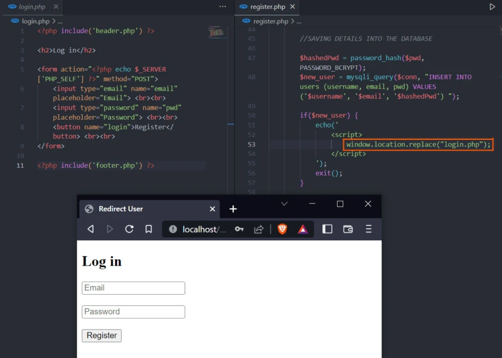This screenshot has height=358, width=502.
Task: Click the bookmark icon in browser toolbar
Action: pyautogui.click(x=149, y=229)
